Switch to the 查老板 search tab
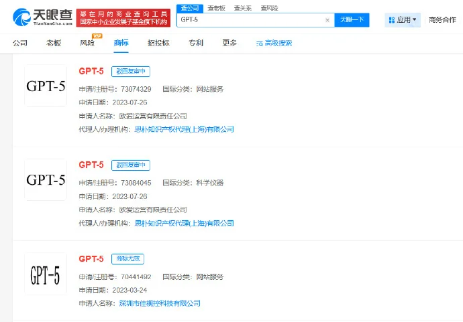463x322 pixels. [215, 7]
